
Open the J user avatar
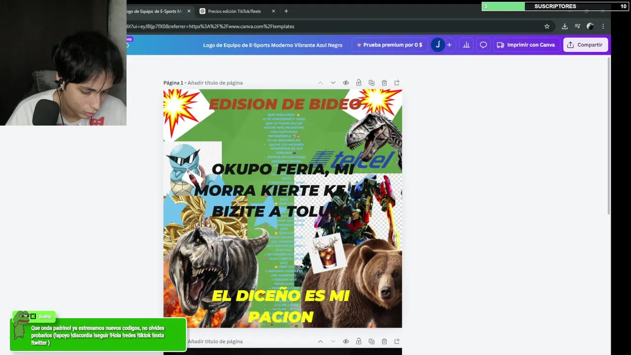point(438,45)
